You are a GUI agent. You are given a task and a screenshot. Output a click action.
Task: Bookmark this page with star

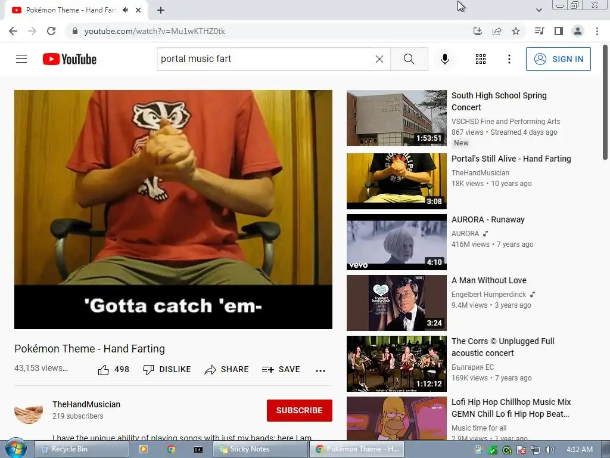pos(516,31)
